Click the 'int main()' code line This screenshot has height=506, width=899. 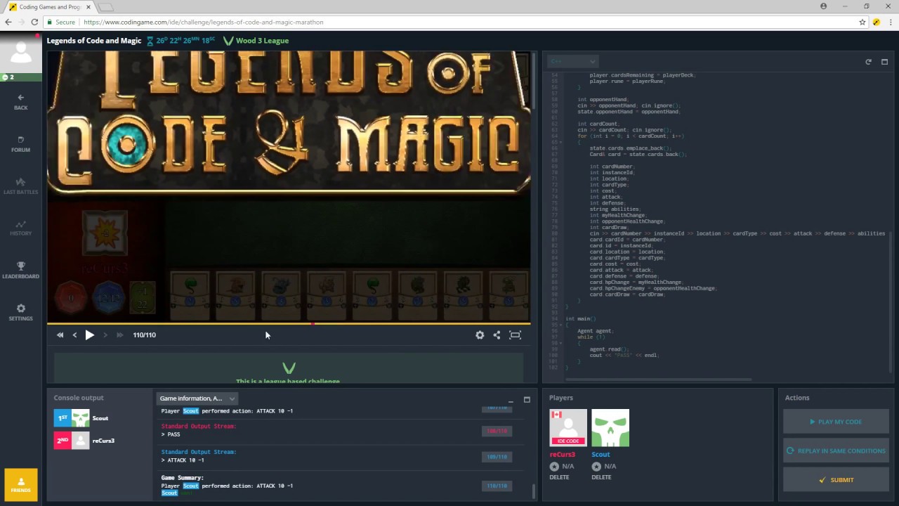pos(581,319)
